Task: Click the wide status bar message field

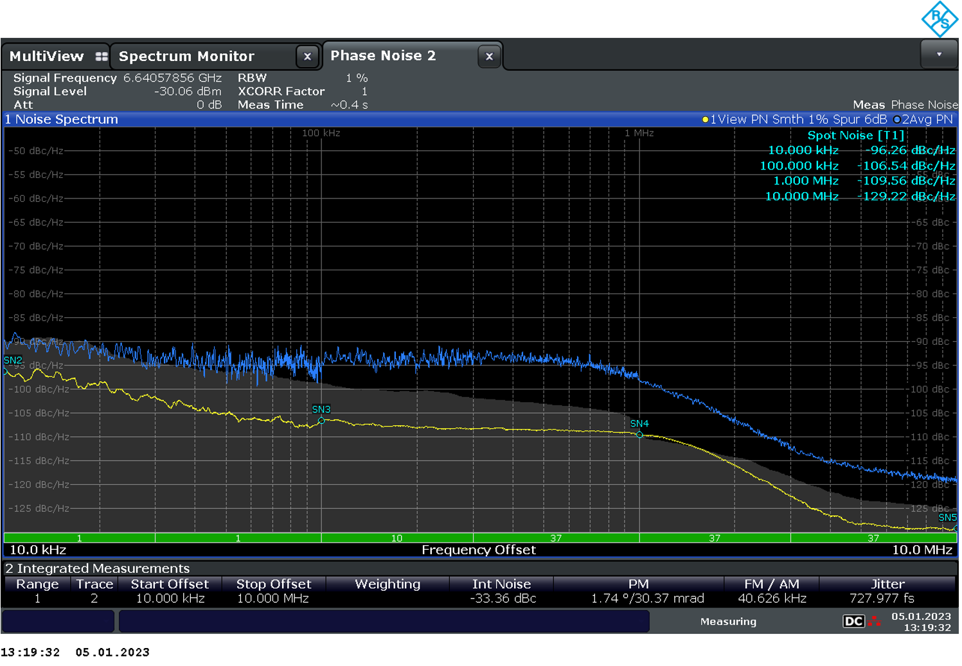Action: click(384, 622)
